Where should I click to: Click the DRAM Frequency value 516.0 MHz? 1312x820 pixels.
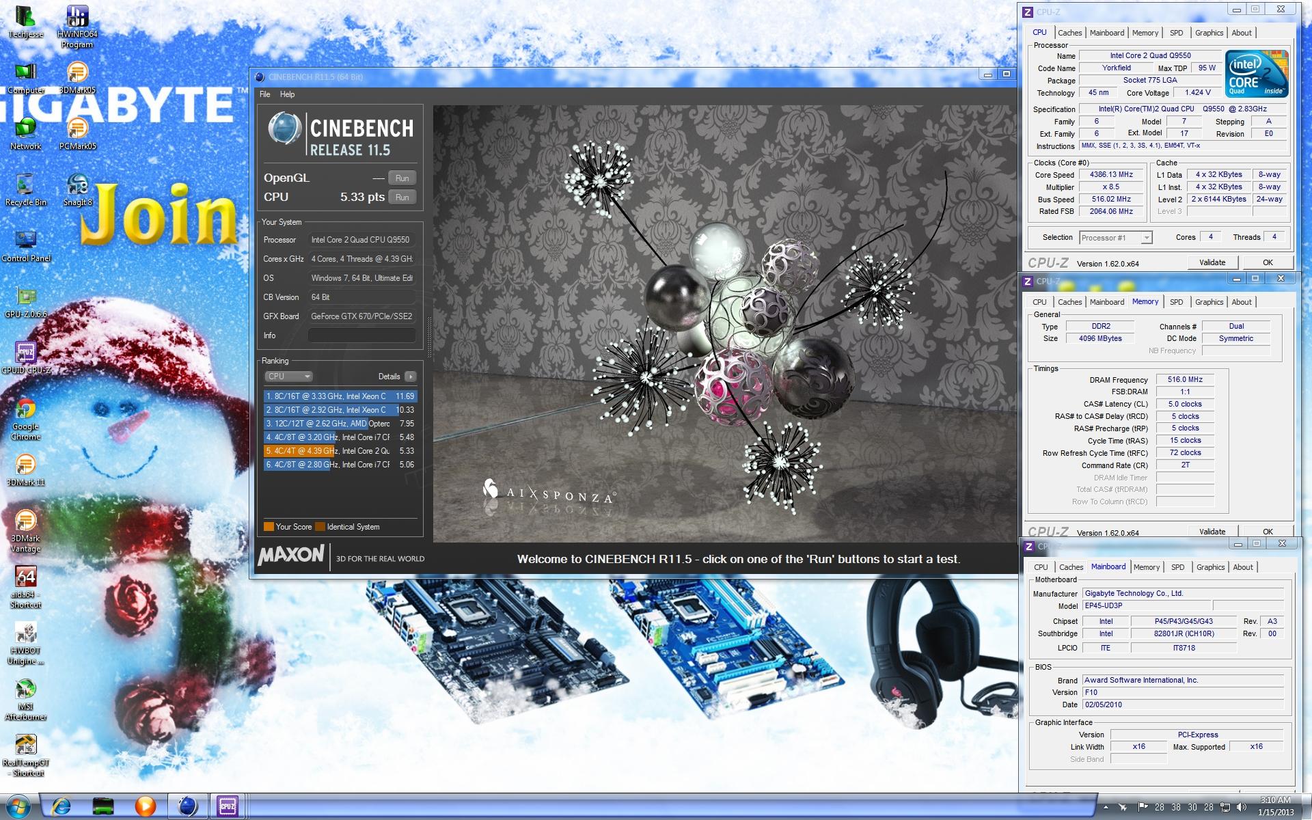(1185, 380)
